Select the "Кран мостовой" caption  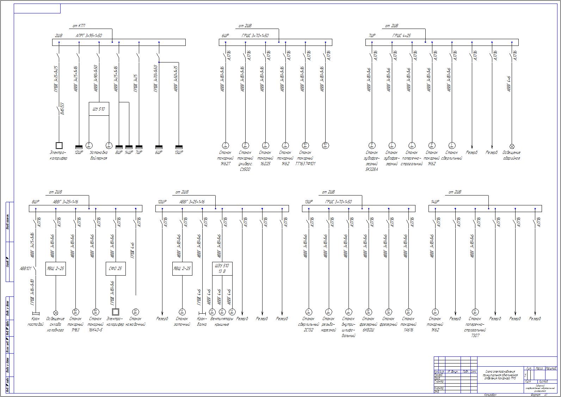[x=35, y=321]
